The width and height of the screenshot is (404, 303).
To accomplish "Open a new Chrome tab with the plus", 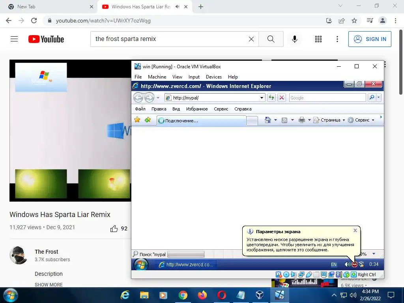I will (x=201, y=7).
